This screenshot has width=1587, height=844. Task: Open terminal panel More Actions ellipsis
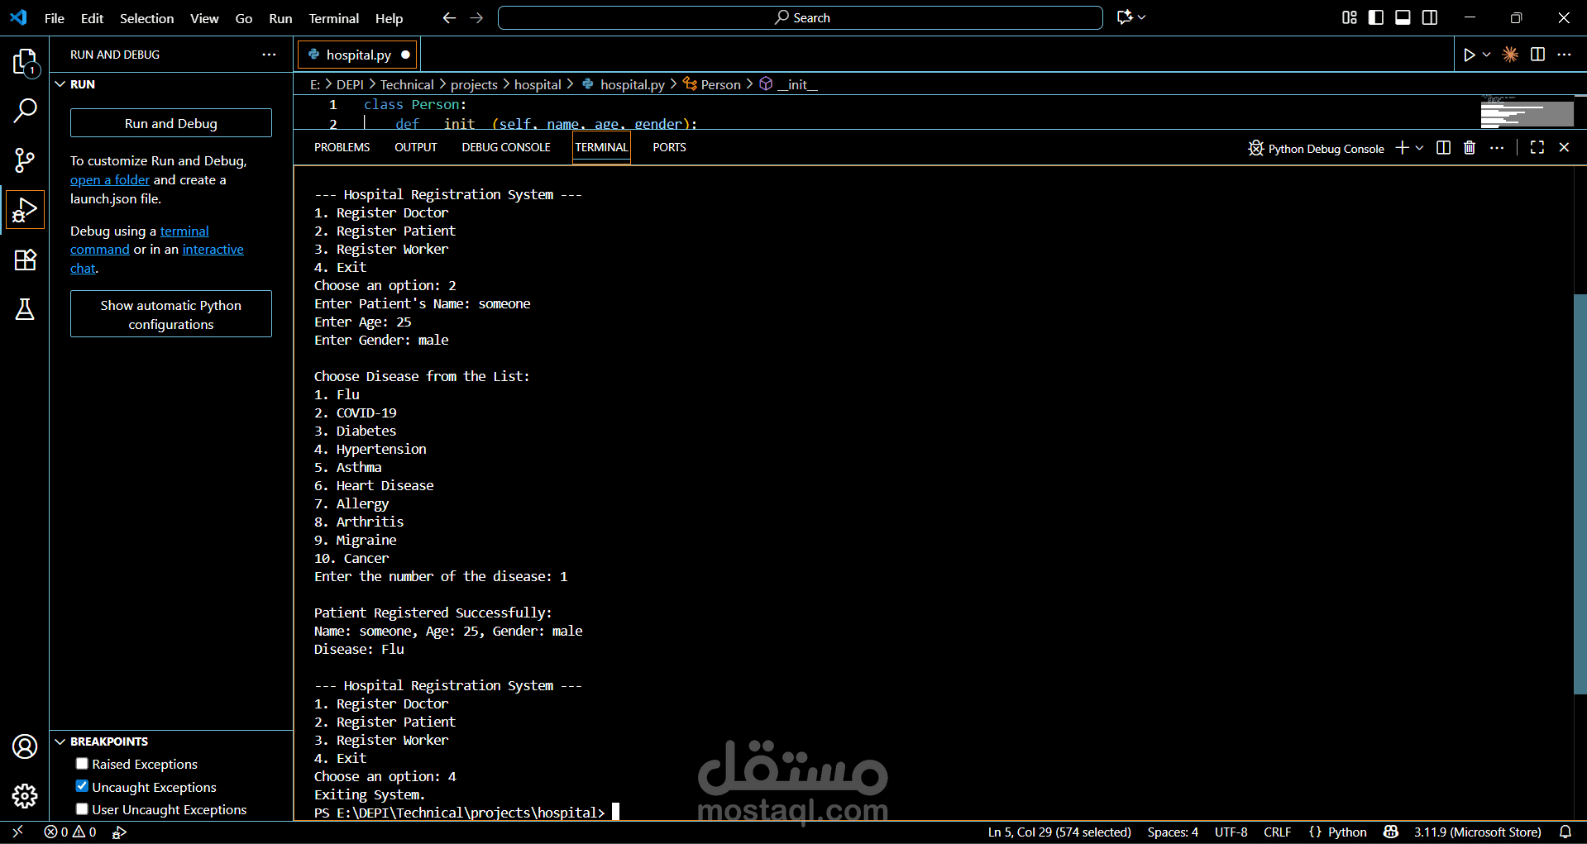[1497, 148]
